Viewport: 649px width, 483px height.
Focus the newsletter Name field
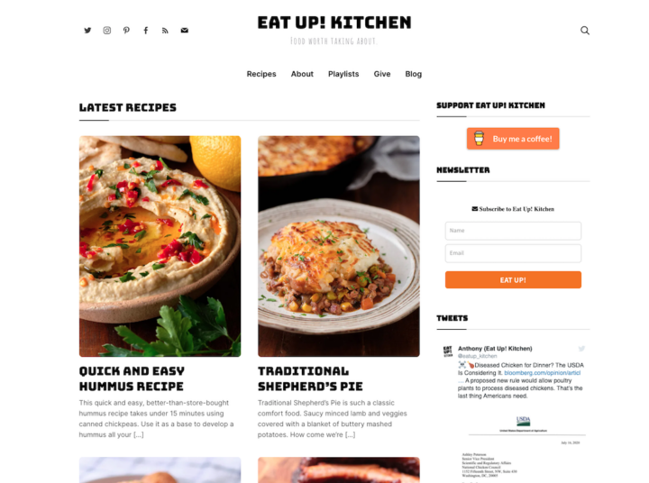click(x=513, y=231)
